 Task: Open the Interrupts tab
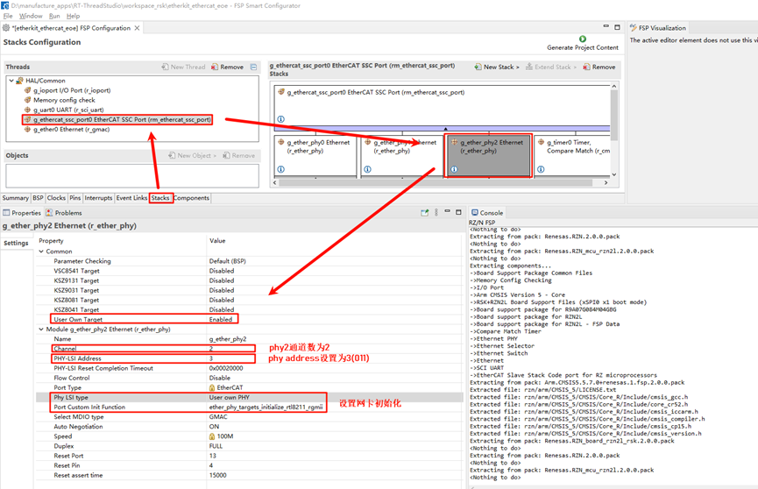coord(98,198)
